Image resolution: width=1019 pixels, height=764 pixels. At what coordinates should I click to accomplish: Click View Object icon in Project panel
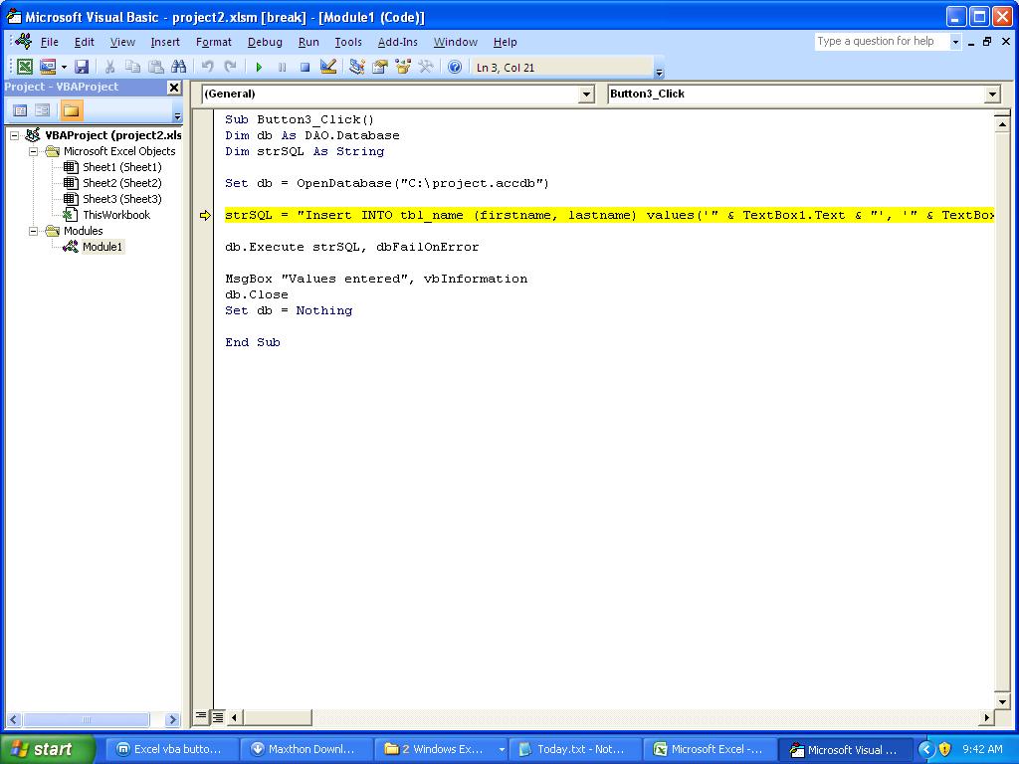(x=42, y=110)
